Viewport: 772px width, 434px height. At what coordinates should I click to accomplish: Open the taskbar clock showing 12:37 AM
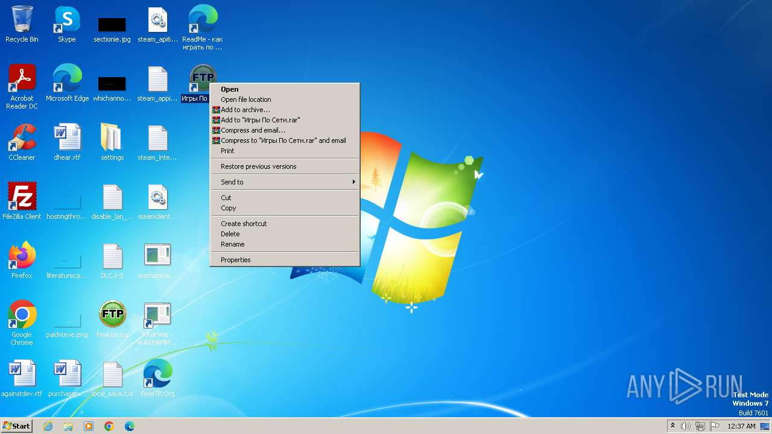point(741,426)
